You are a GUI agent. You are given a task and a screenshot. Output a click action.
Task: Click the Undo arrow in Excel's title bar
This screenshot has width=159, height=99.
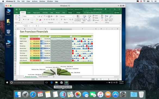pos(19,9)
